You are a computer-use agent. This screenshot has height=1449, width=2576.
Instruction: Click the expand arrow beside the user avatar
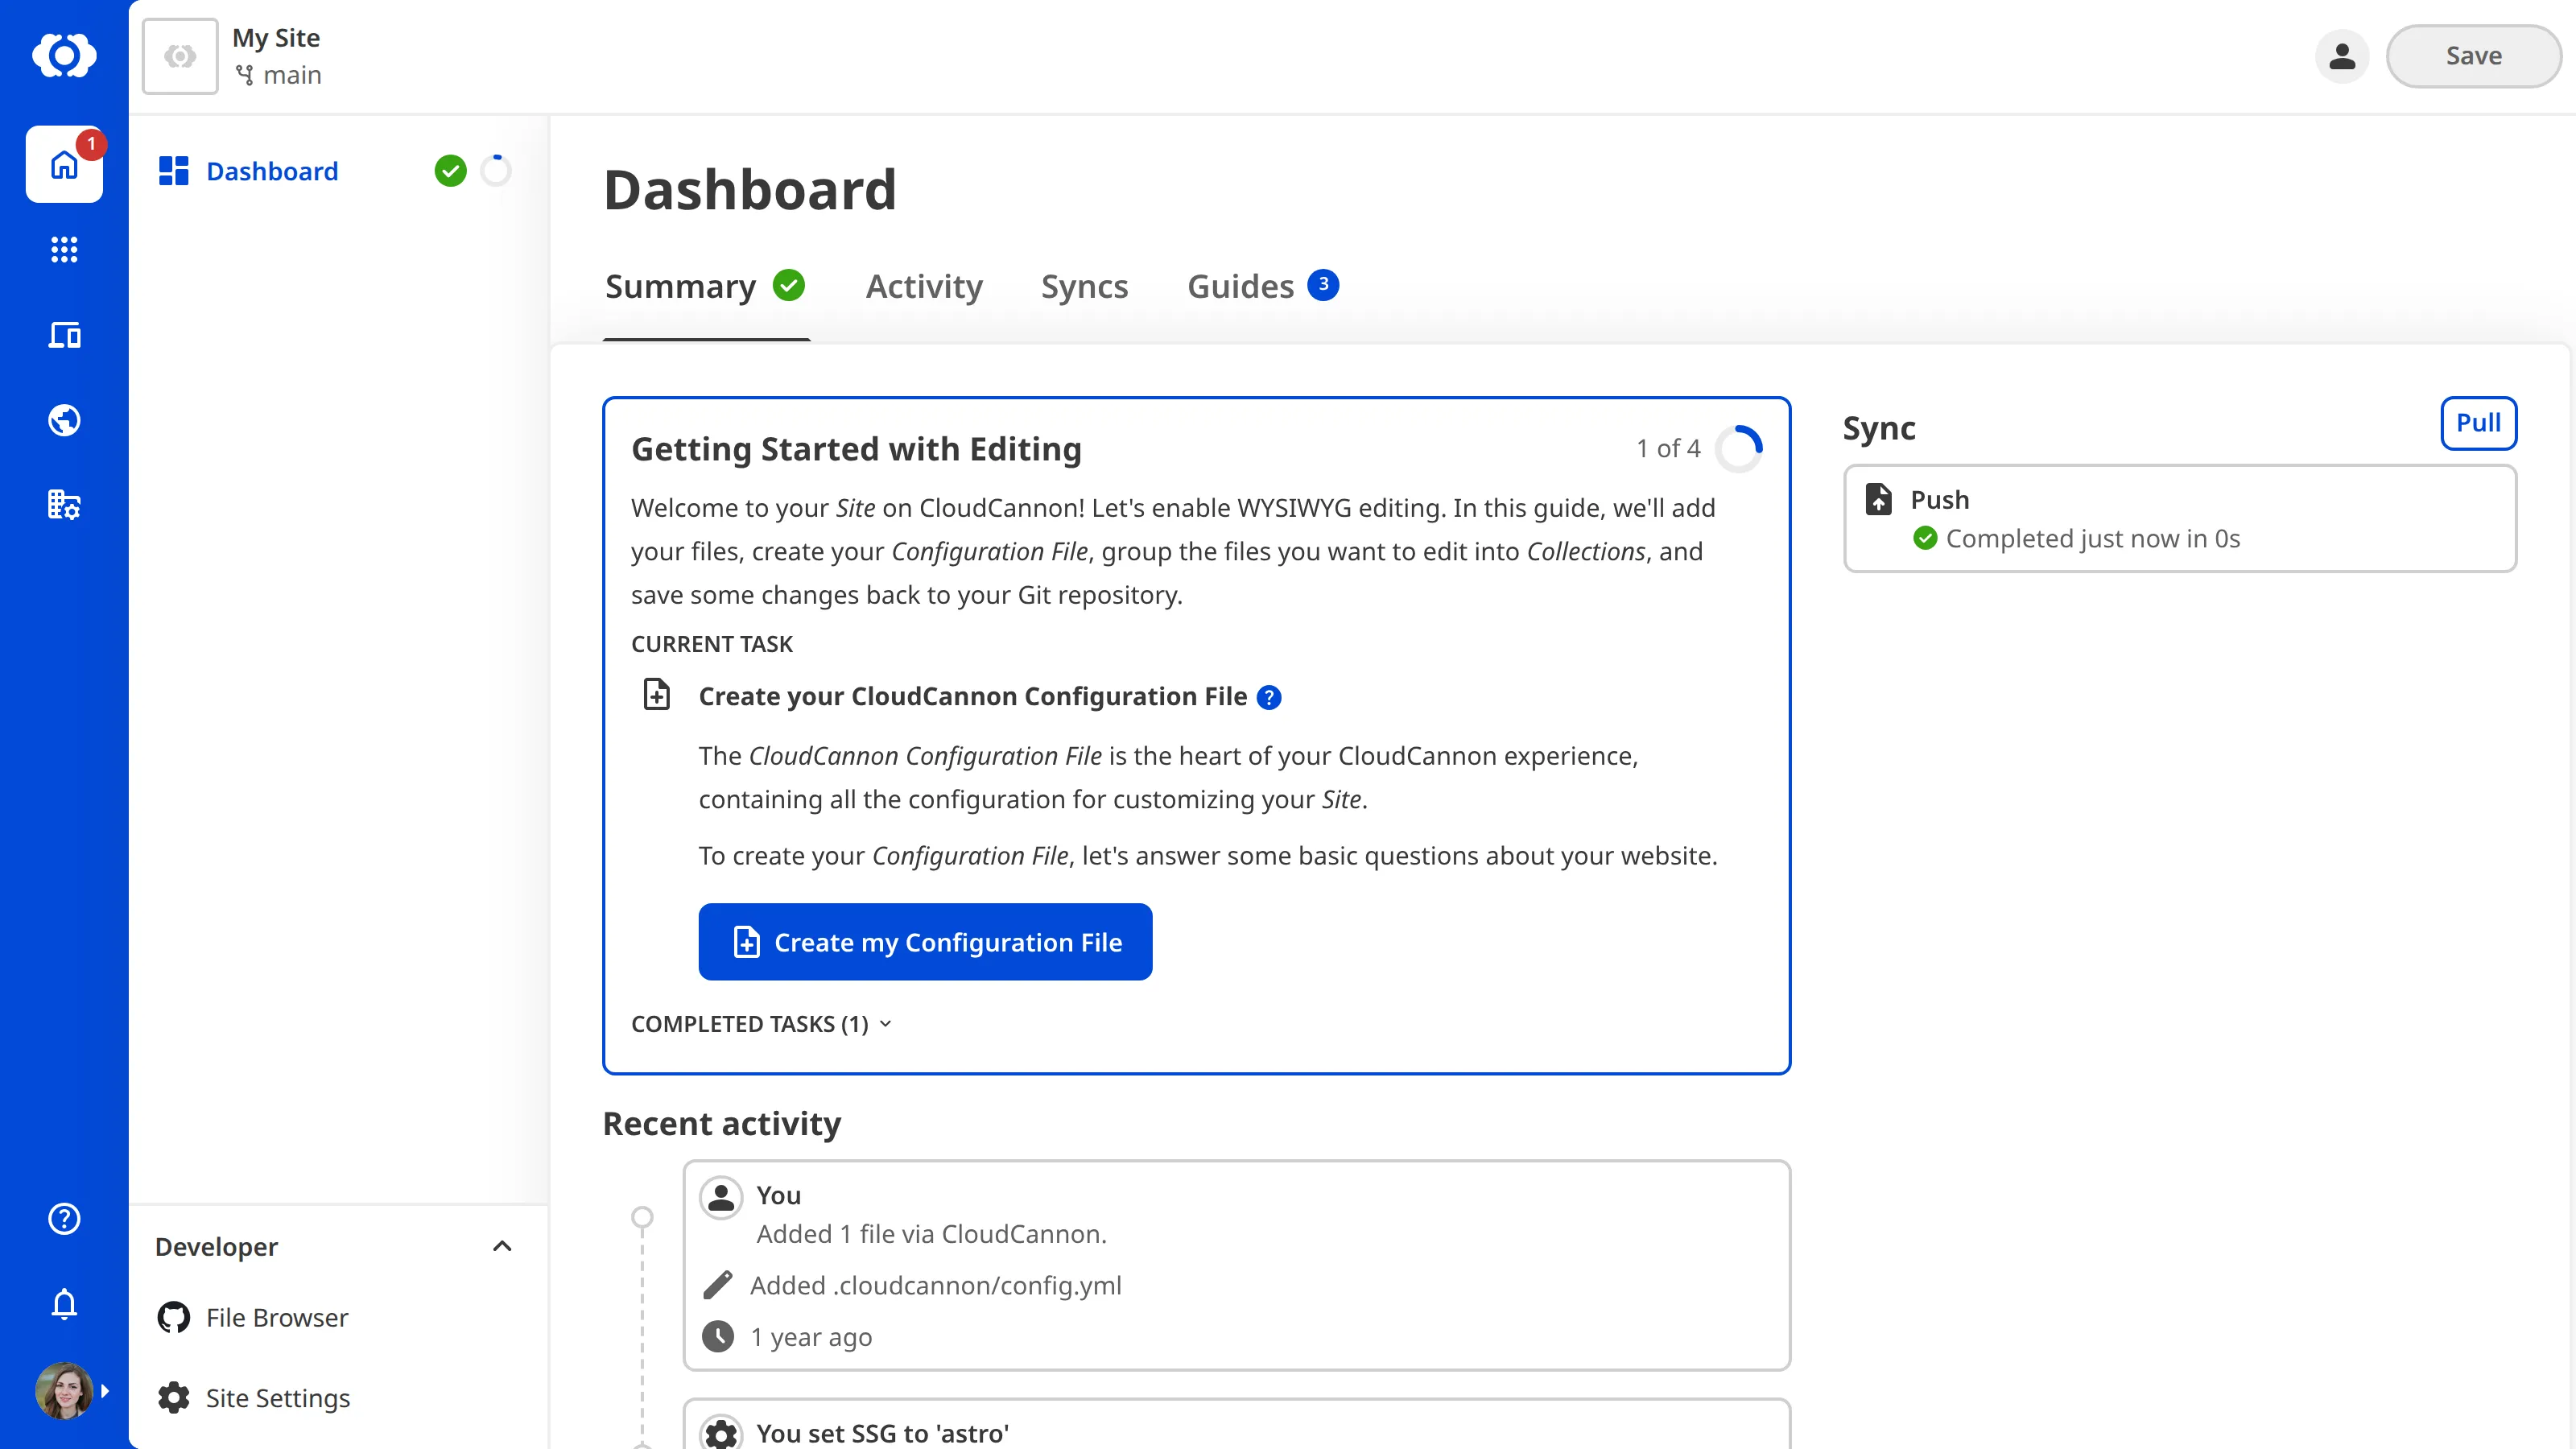pos(105,1390)
